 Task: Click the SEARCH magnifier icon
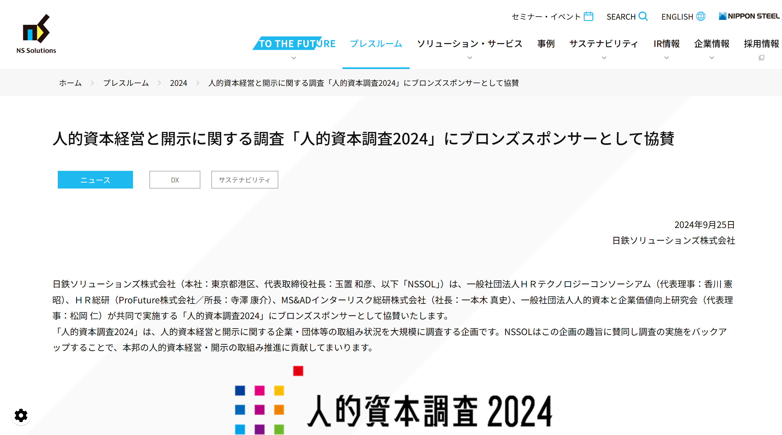643,16
